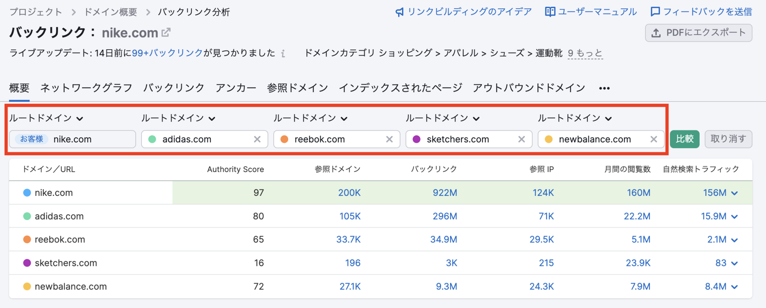The width and height of the screenshot is (766, 308).
Task: Expand newbalance.com organic traffic chevron
Action: point(735,287)
